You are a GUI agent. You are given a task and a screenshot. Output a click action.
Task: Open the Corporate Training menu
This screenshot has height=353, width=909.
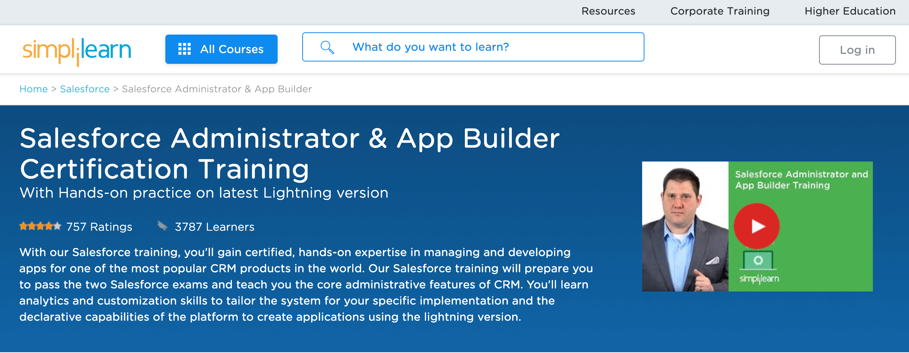click(720, 12)
